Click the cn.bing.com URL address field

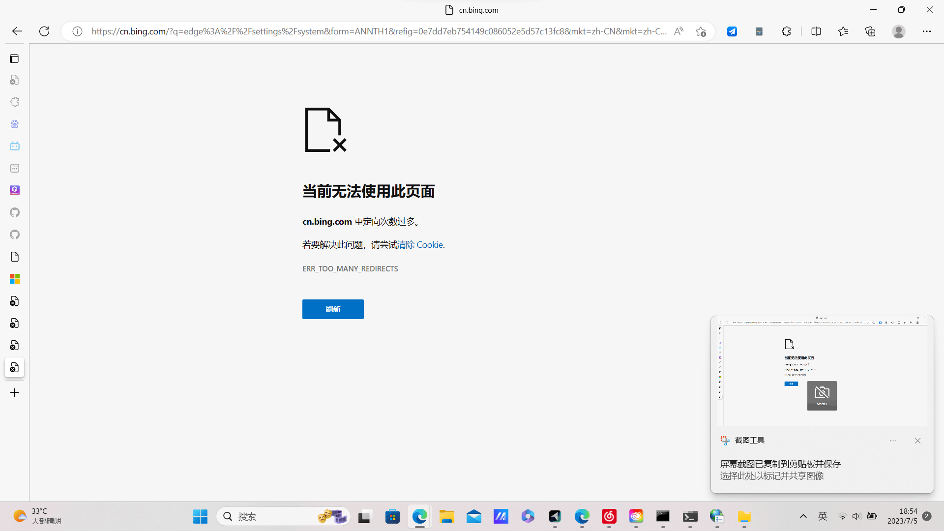[x=379, y=31]
